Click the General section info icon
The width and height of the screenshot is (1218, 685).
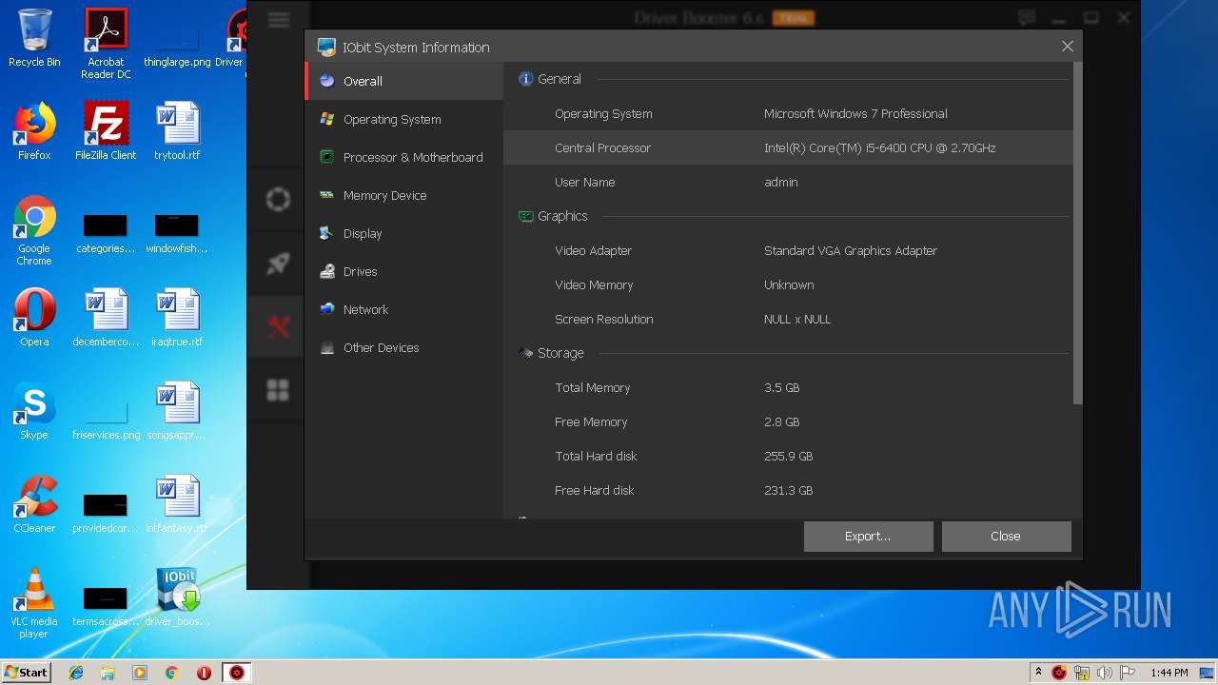(x=525, y=79)
